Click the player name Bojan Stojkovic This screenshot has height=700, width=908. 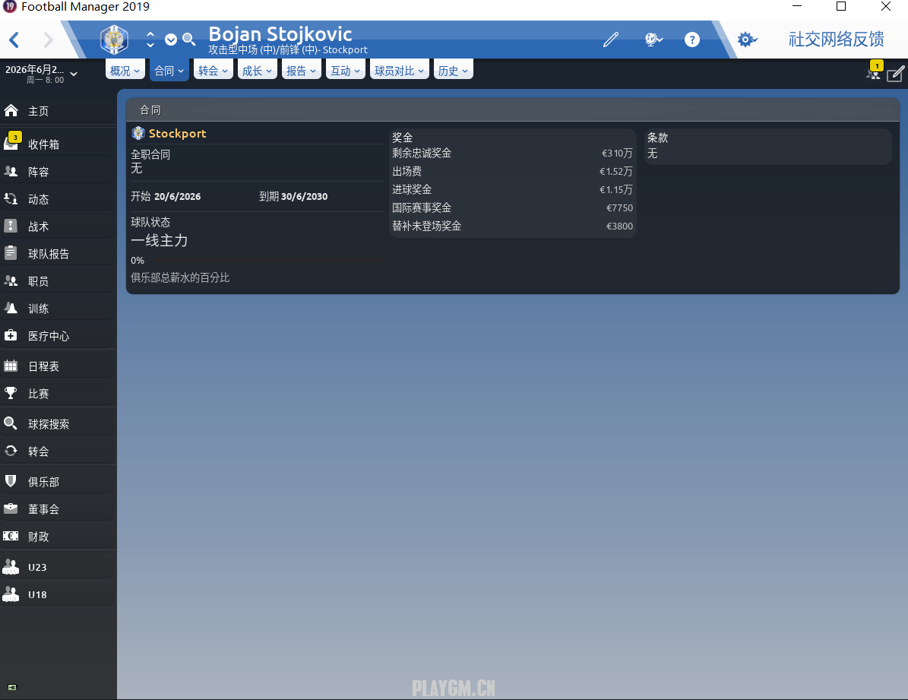coord(280,33)
